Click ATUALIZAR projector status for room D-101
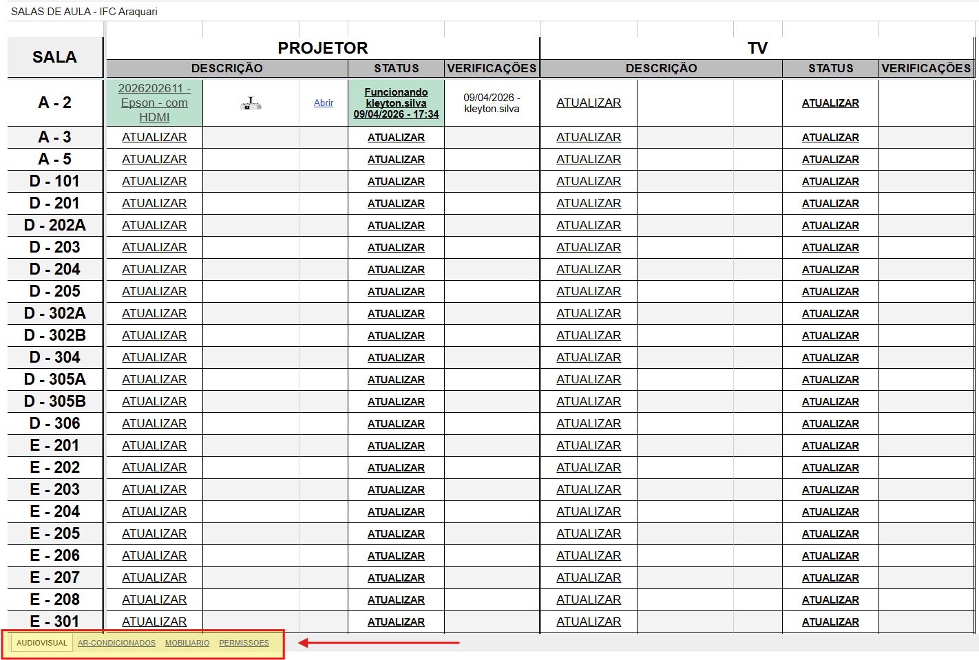 396,181
